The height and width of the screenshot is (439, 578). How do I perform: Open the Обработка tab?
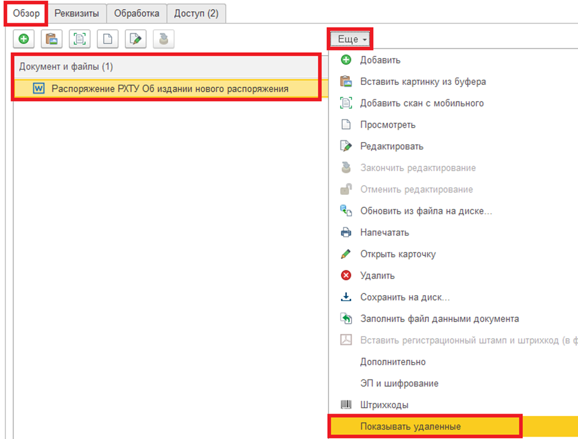coord(137,13)
